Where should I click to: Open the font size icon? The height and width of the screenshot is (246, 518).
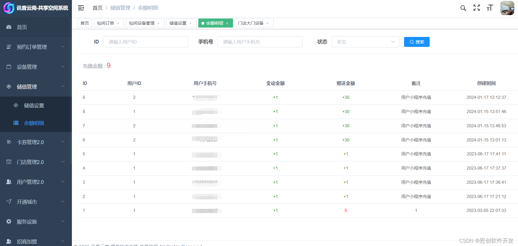[490, 8]
